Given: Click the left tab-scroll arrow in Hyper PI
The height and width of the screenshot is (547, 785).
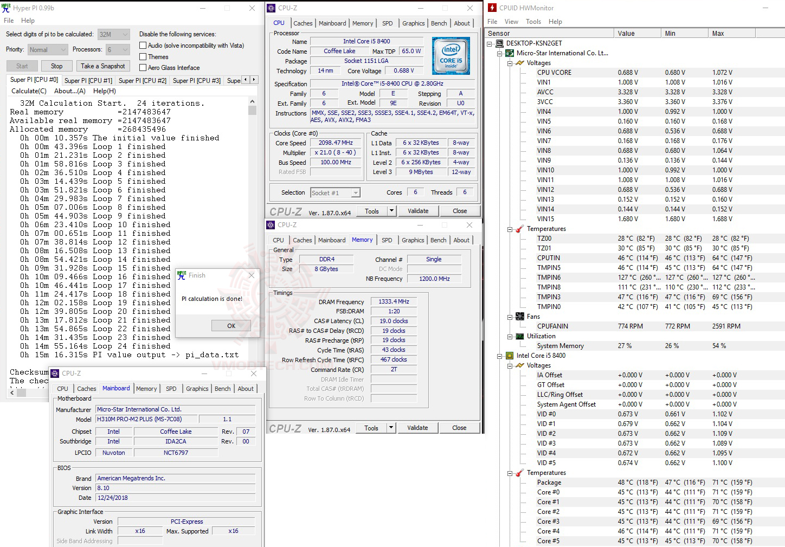Looking at the screenshot, I should tap(246, 80).
